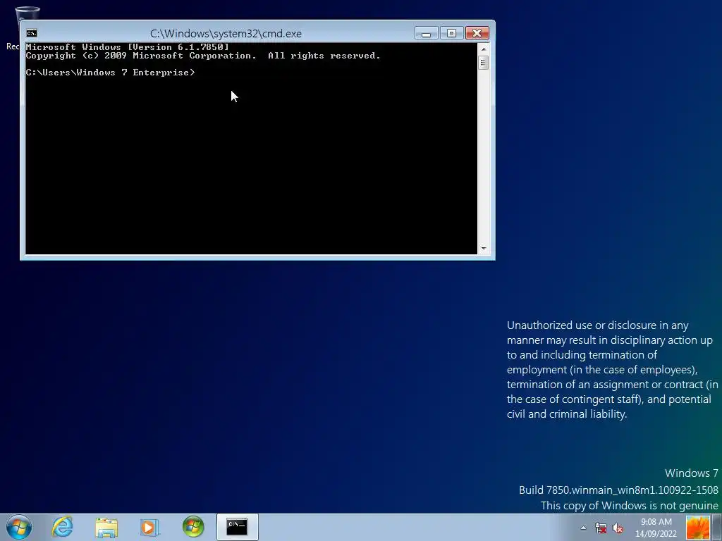Viewport: 722px width, 541px height.
Task: Click the 'C:\Users\Windows 7 Enterprise>' prompt line
Action: tap(111, 73)
